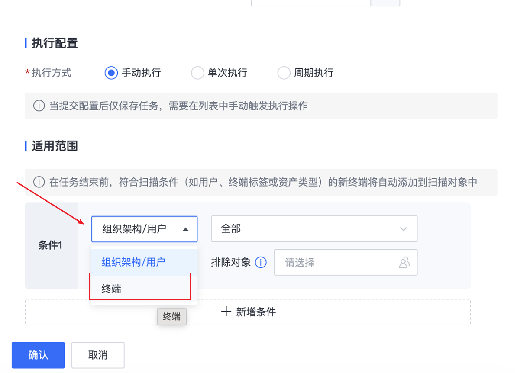The width and height of the screenshot is (517, 373).
Task: Click the caret arrow in 组织架构/用户 selector
Action: pos(186,229)
